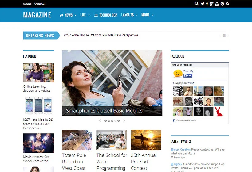The height and width of the screenshot is (172, 252).
Task: Select the fifth slider pagination dot
Action: point(119,121)
